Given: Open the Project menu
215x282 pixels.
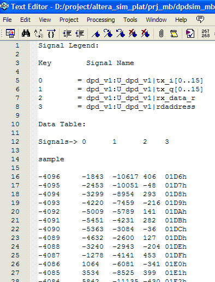Looking at the screenshot, I should tap(69, 20).
